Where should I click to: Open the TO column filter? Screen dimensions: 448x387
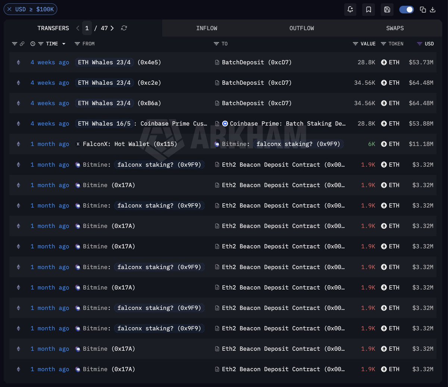[217, 44]
